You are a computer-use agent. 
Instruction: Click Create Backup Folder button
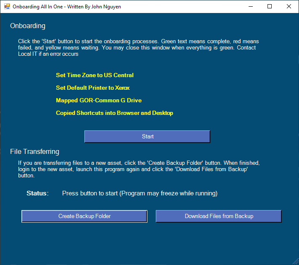pyautogui.click(x=84, y=216)
